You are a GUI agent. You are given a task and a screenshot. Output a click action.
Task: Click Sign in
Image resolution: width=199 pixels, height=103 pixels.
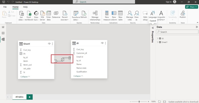pyautogui.click(x=169, y=2)
